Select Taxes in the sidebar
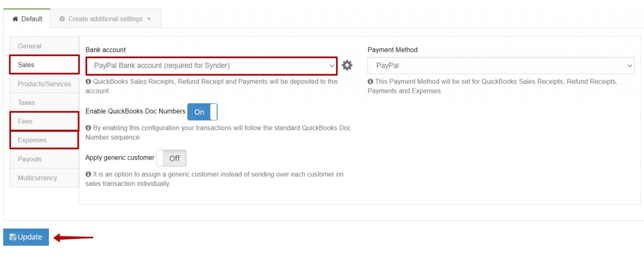Viewport: 644px width, 255px height. 44,102
